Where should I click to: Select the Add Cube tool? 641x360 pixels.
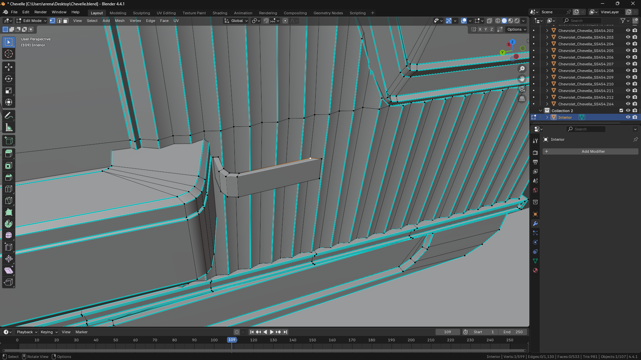[x=9, y=140]
